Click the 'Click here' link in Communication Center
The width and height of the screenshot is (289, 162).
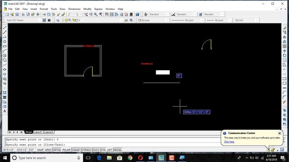(x=229, y=142)
